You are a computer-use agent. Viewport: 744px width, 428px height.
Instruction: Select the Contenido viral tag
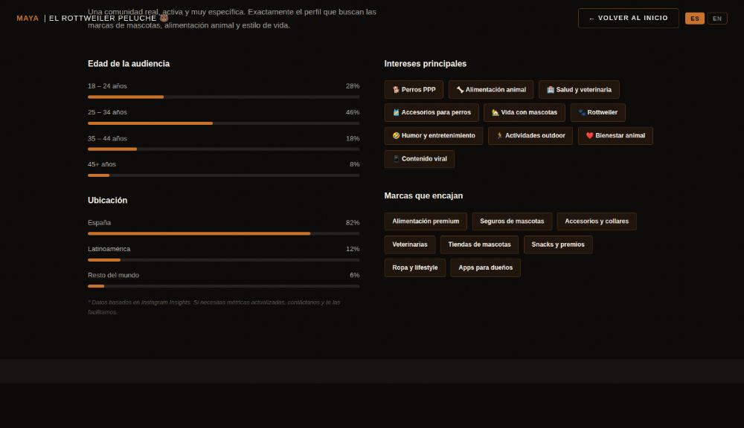click(420, 159)
